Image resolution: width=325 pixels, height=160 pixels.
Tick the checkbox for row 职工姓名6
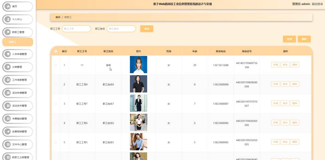click(x=56, y=123)
